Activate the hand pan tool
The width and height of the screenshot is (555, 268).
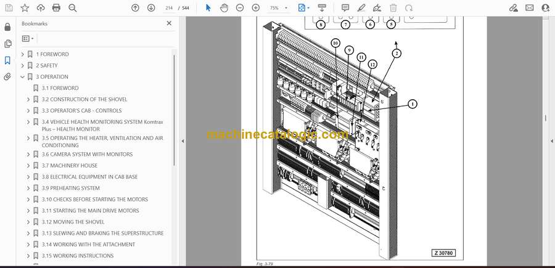click(x=224, y=8)
